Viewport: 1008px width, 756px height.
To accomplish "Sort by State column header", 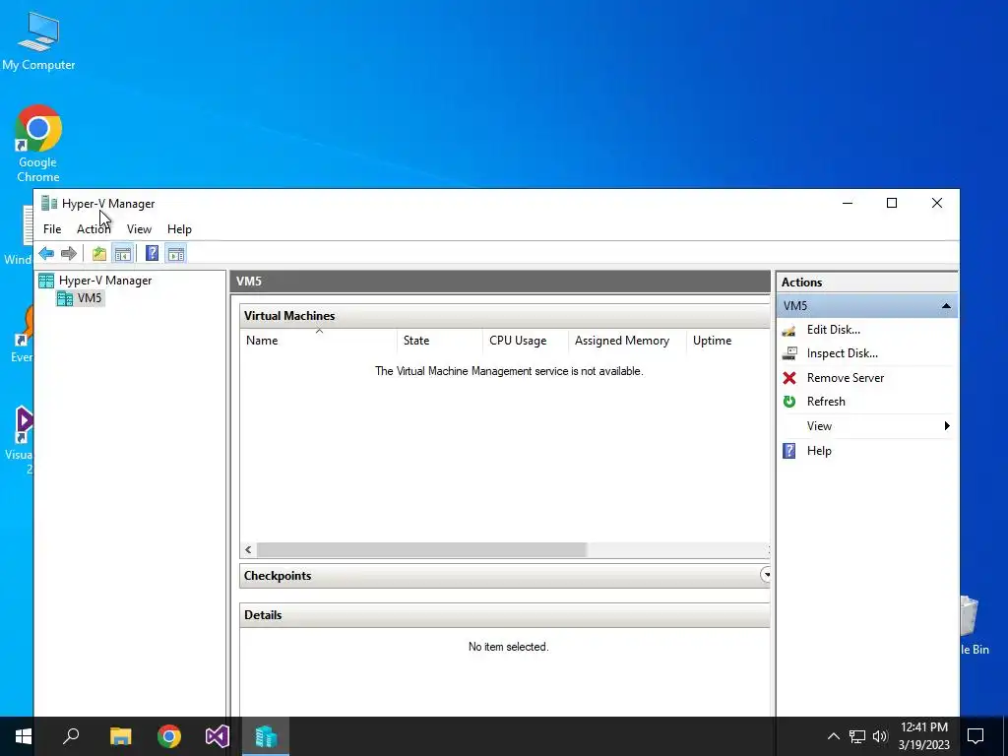I will click(x=440, y=341).
